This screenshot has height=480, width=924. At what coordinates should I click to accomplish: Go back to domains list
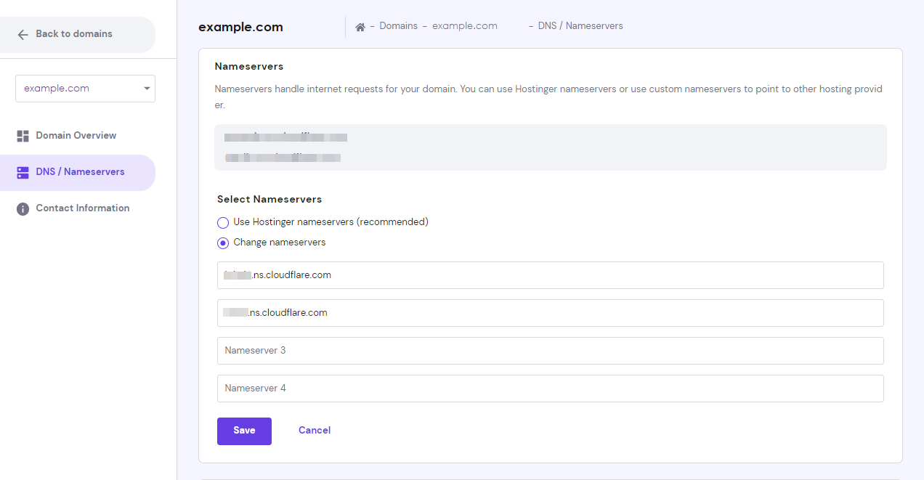pyautogui.click(x=73, y=34)
